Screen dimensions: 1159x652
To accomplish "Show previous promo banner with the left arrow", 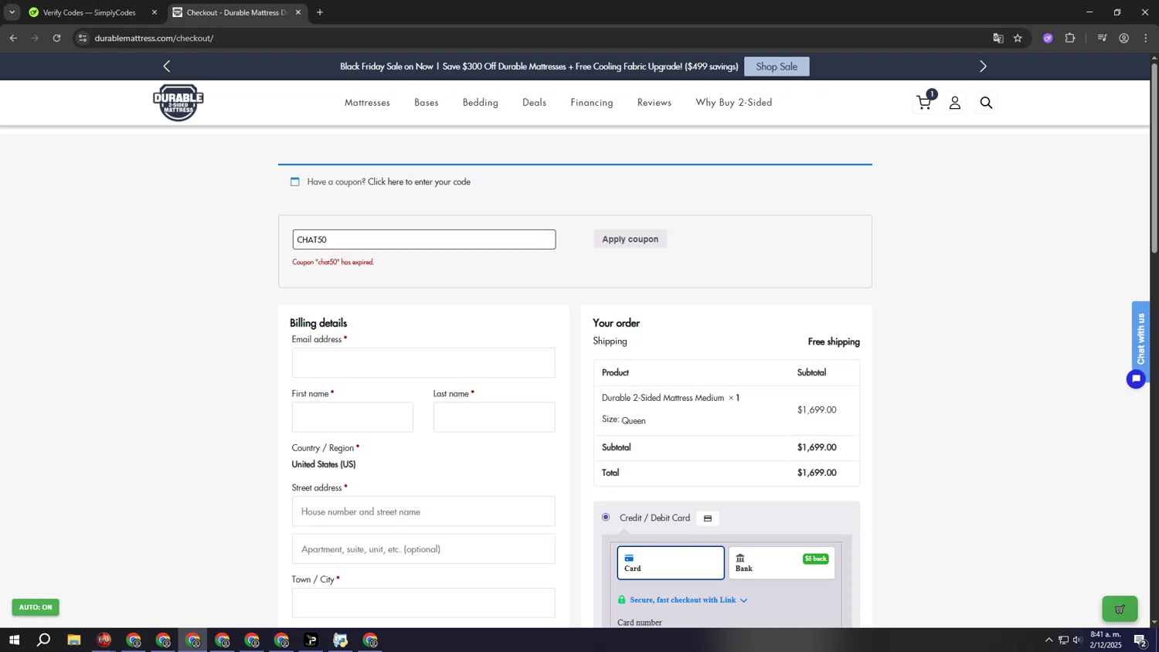I will [x=167, y=66].
